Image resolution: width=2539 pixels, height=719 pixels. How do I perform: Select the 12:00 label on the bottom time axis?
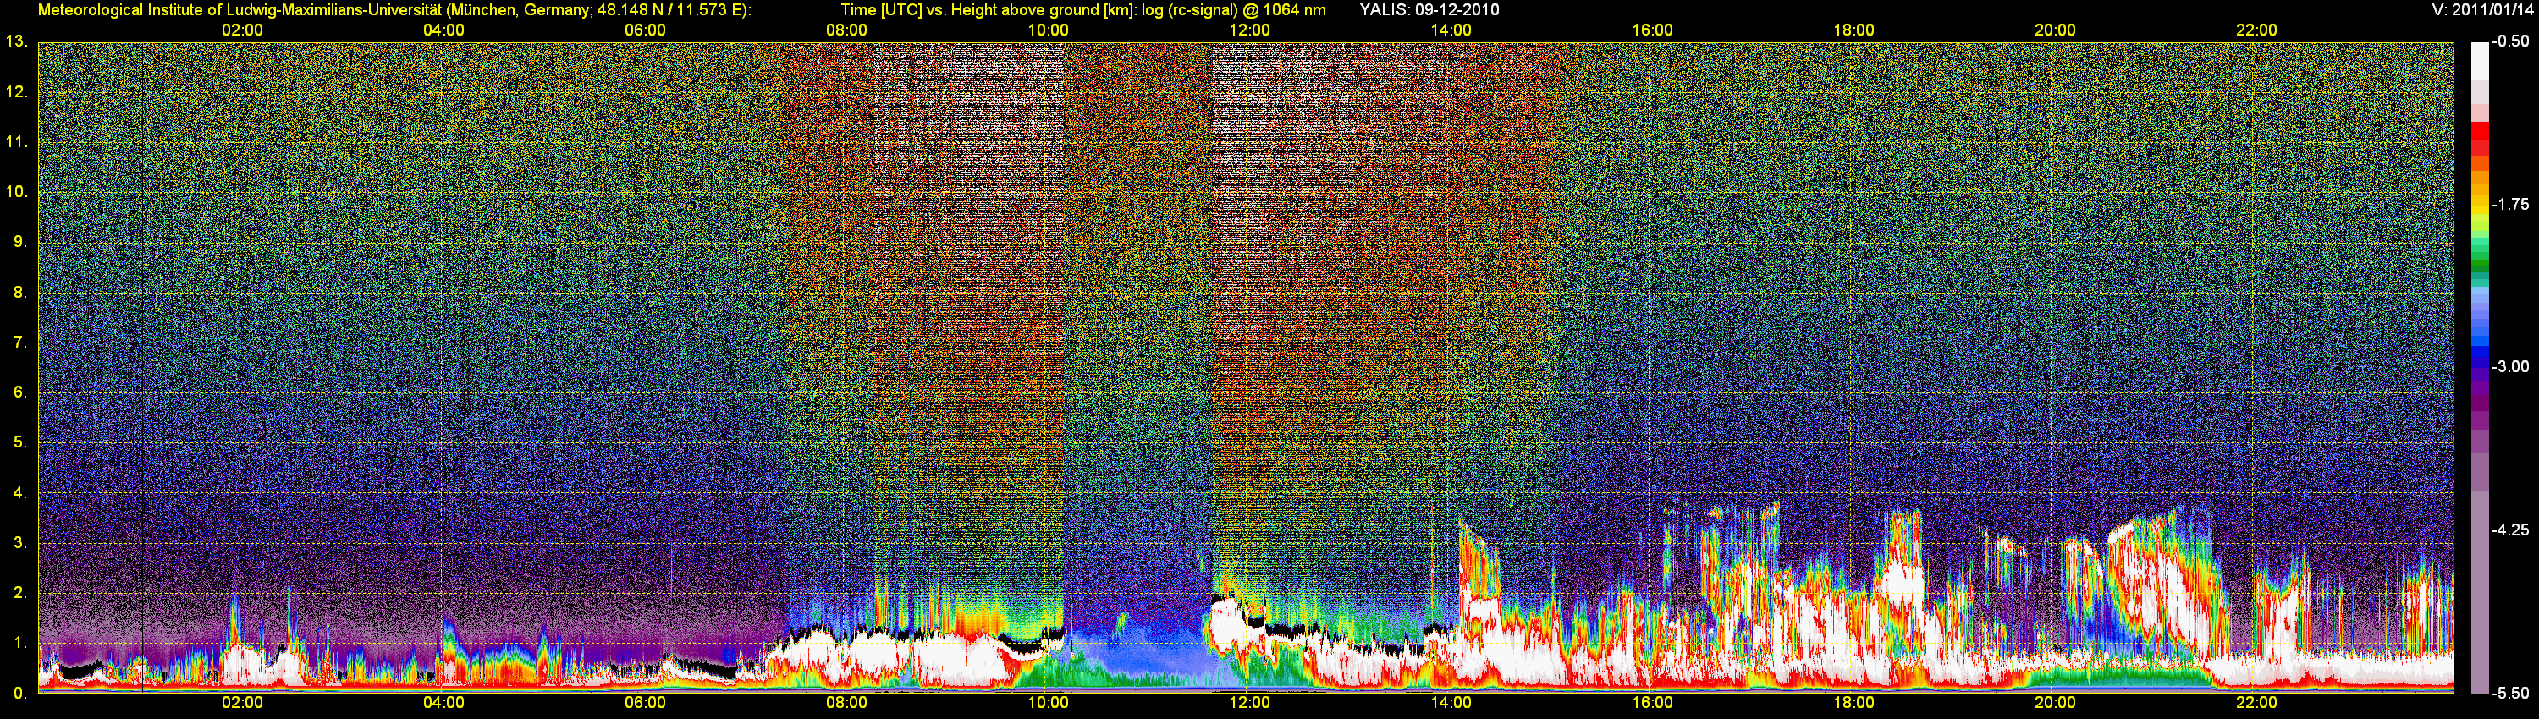click(1250, 703)
